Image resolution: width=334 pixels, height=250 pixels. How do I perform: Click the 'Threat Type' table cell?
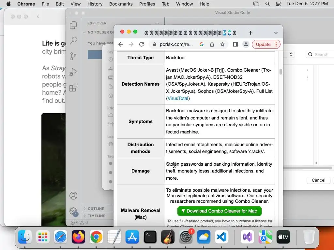point(141,58)
